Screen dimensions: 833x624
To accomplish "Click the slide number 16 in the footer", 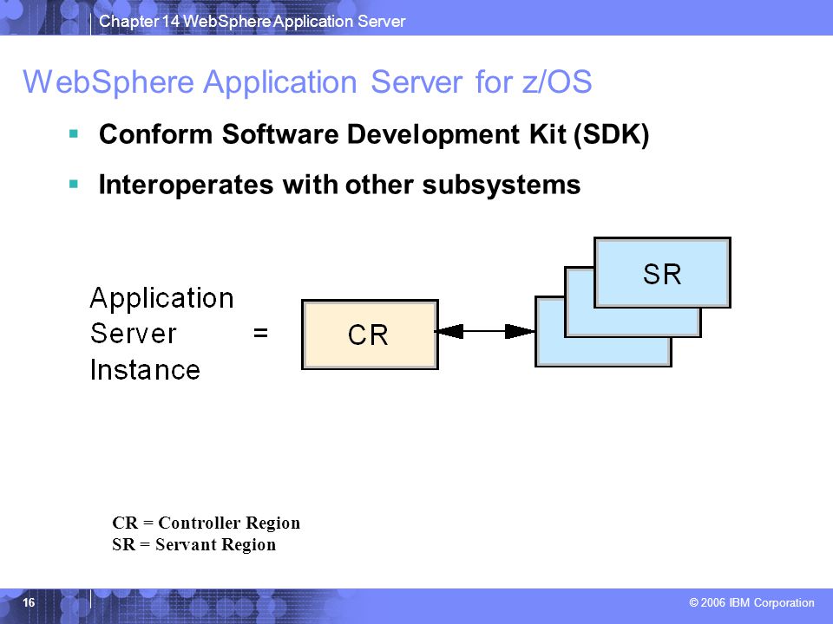I will (29, 602).
